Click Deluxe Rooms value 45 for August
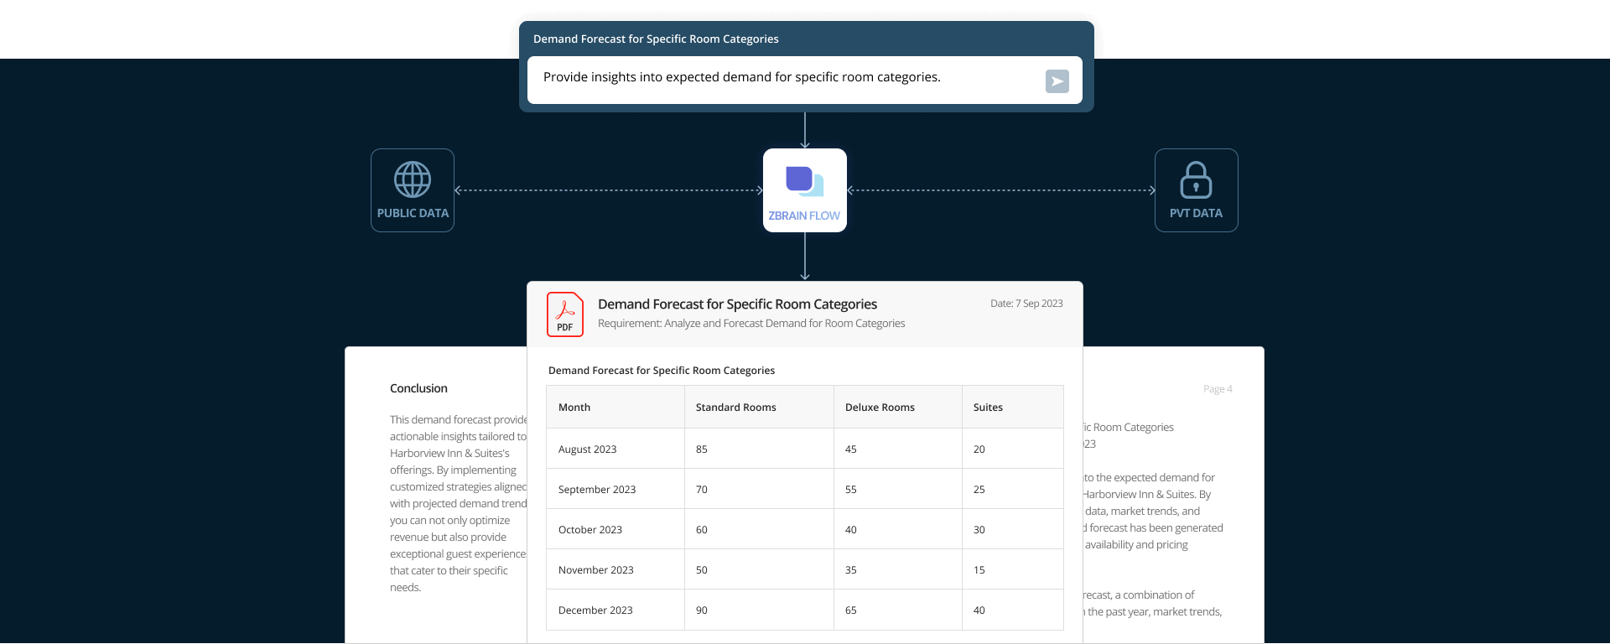This screenshot has width=1610, height=644. 851,449
